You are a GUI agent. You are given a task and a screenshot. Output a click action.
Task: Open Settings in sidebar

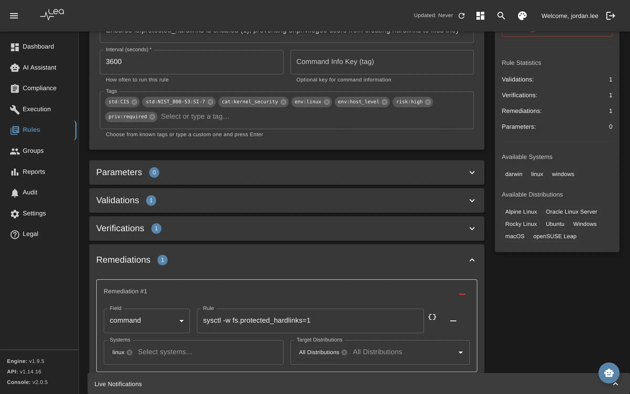(x=39, y=214)
